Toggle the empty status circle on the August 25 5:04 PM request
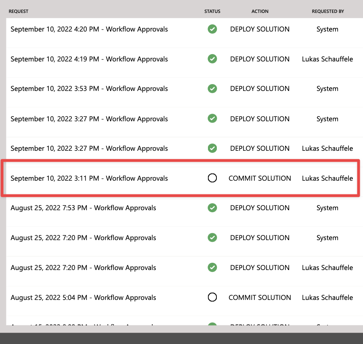The height and width of the screenshot is (344, 363). (x=212, y=297)
